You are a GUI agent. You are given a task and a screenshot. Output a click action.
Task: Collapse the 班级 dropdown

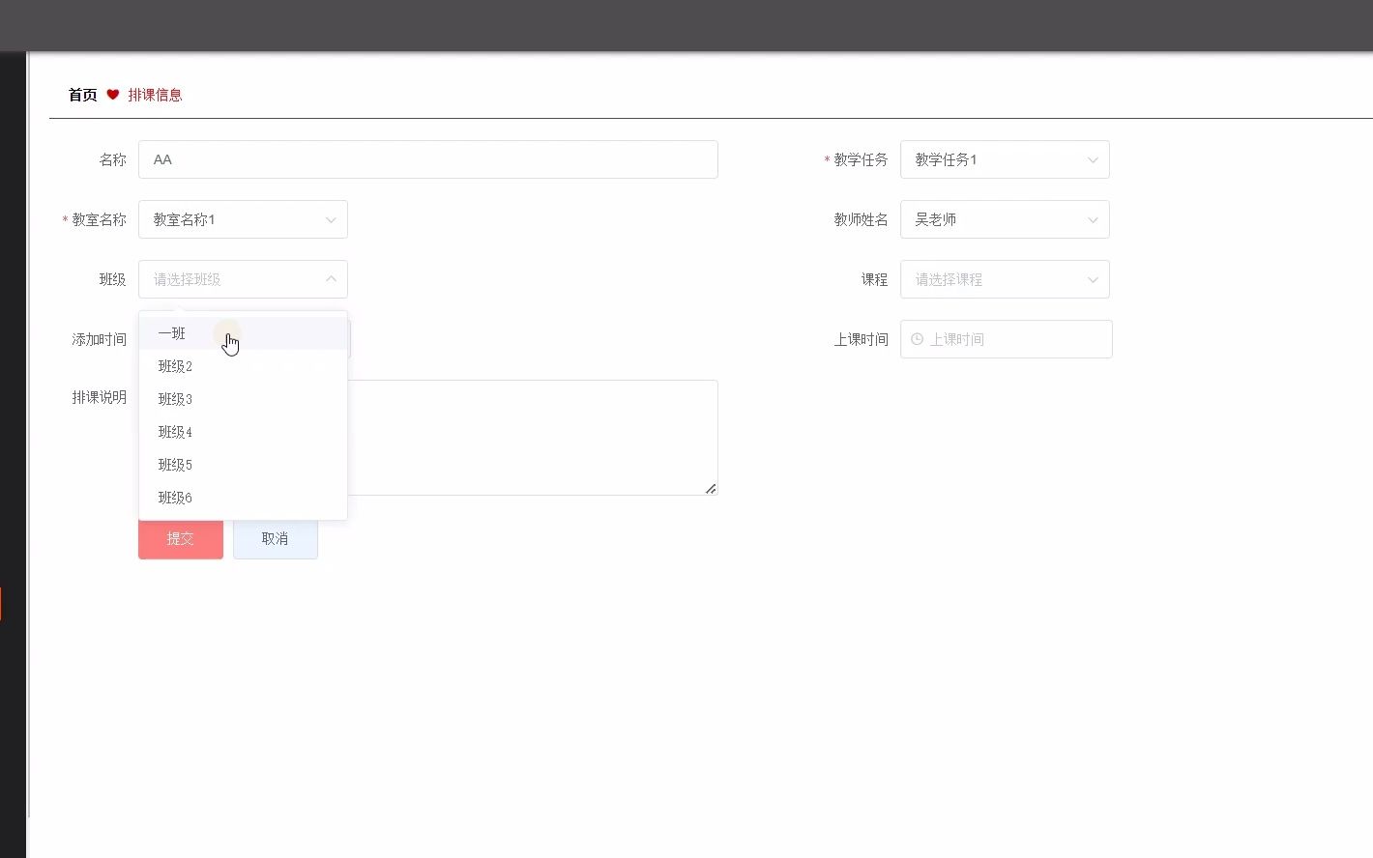[243, 279]
